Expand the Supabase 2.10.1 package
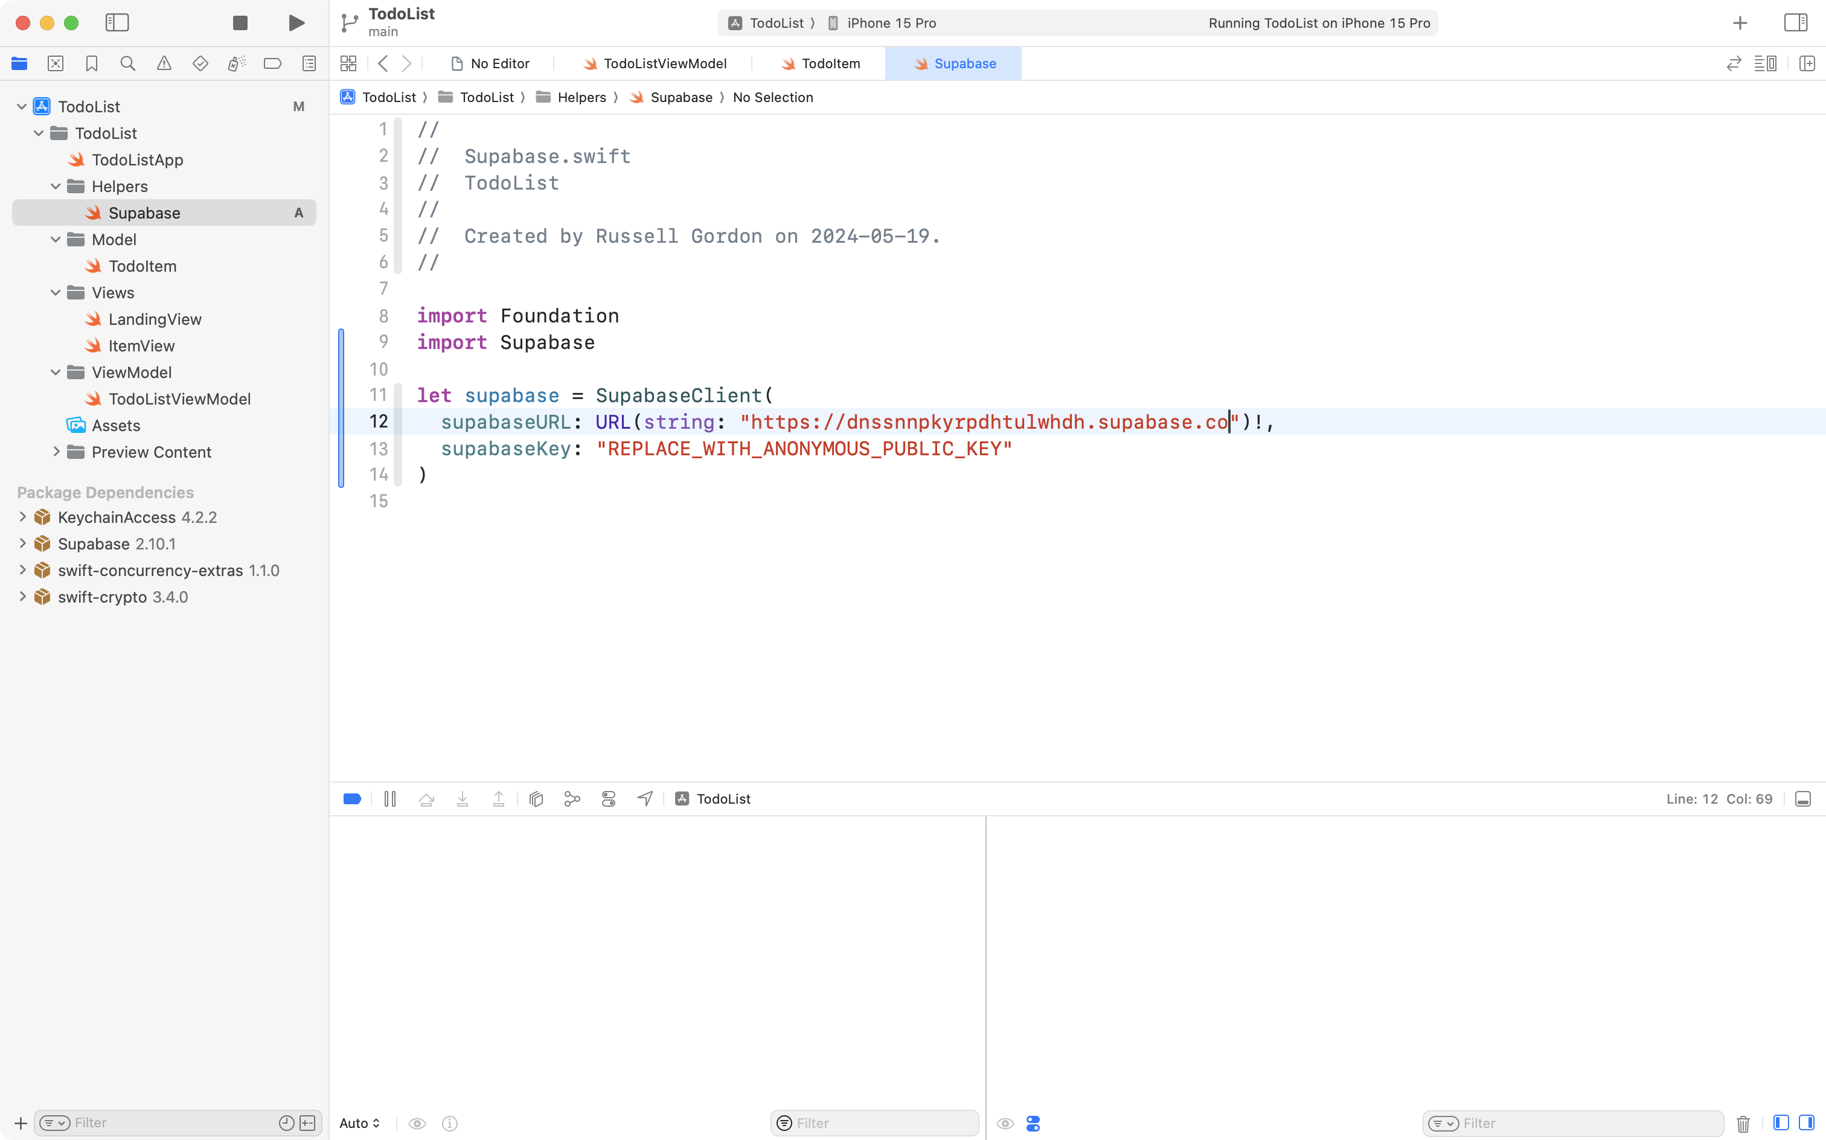Image resolution: width=1826 pixels, height=1140 pixels. pyautogui.click(x=22, y=543)
